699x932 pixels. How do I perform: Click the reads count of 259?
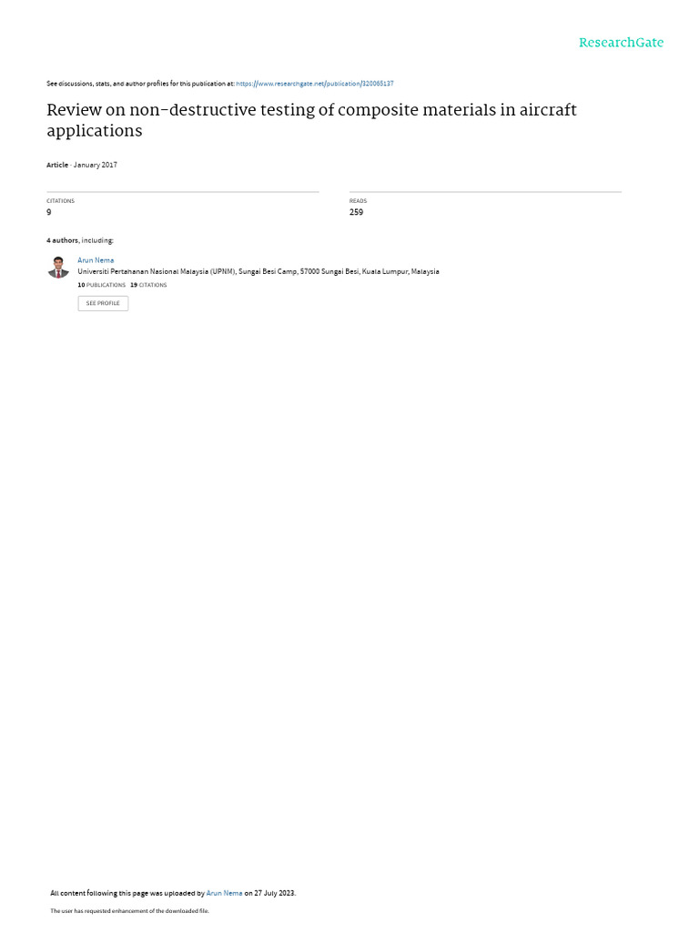[356, 212]
